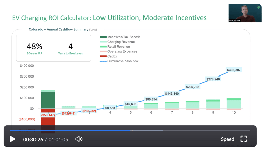Click the CapEx legend swatch
The width and height of the screenshot is (268, 153).
(x=103, y=56)
